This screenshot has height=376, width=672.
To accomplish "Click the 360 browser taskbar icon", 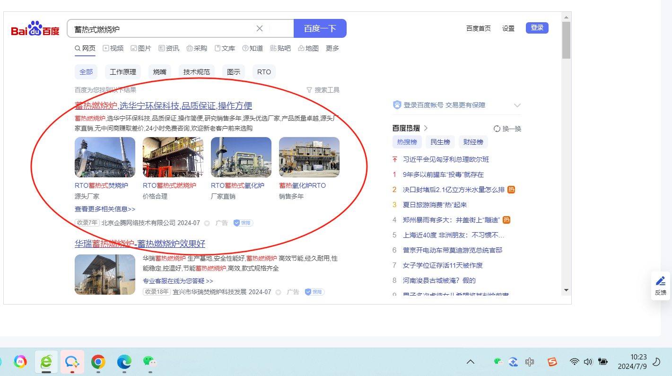I will [46, 362].
